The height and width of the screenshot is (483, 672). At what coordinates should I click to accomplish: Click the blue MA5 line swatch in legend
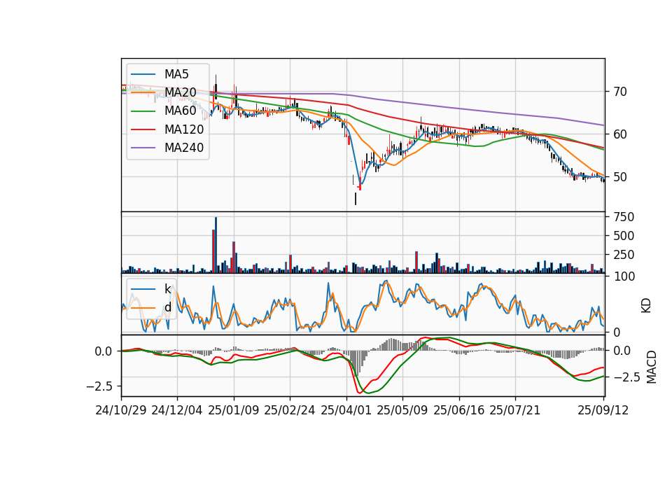tap(143, 75)
